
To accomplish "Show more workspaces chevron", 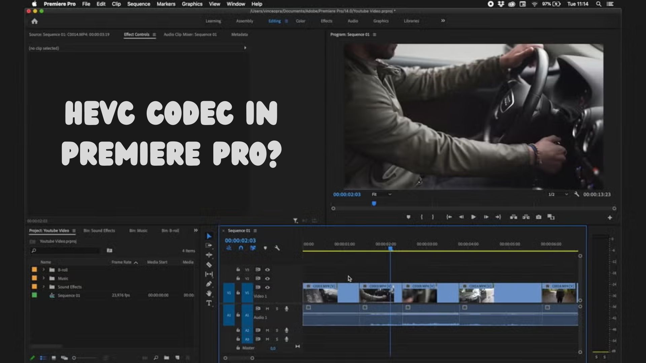I will click(443, 21).
